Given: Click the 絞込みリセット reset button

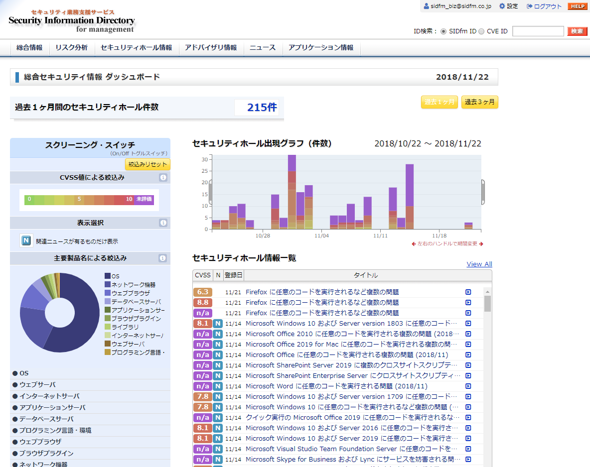Looking at the screenshot, I should (147, 164).
